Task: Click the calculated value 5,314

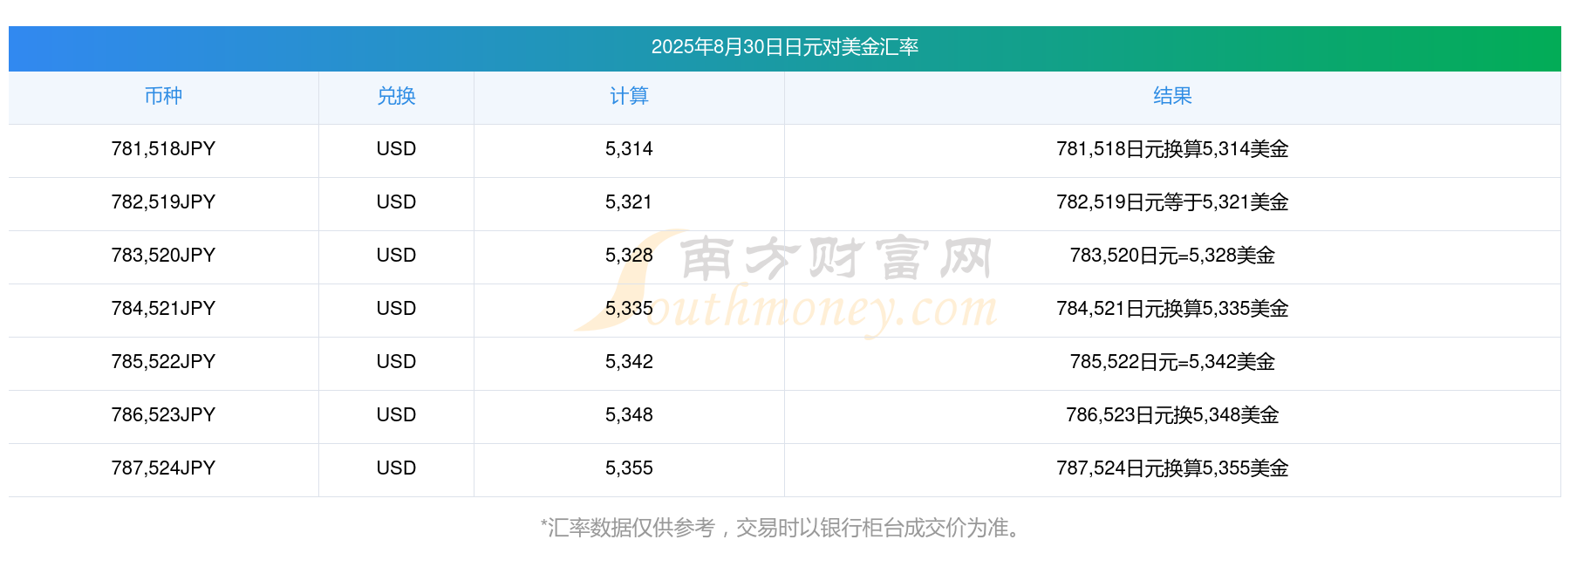Action: click(629, 149)
